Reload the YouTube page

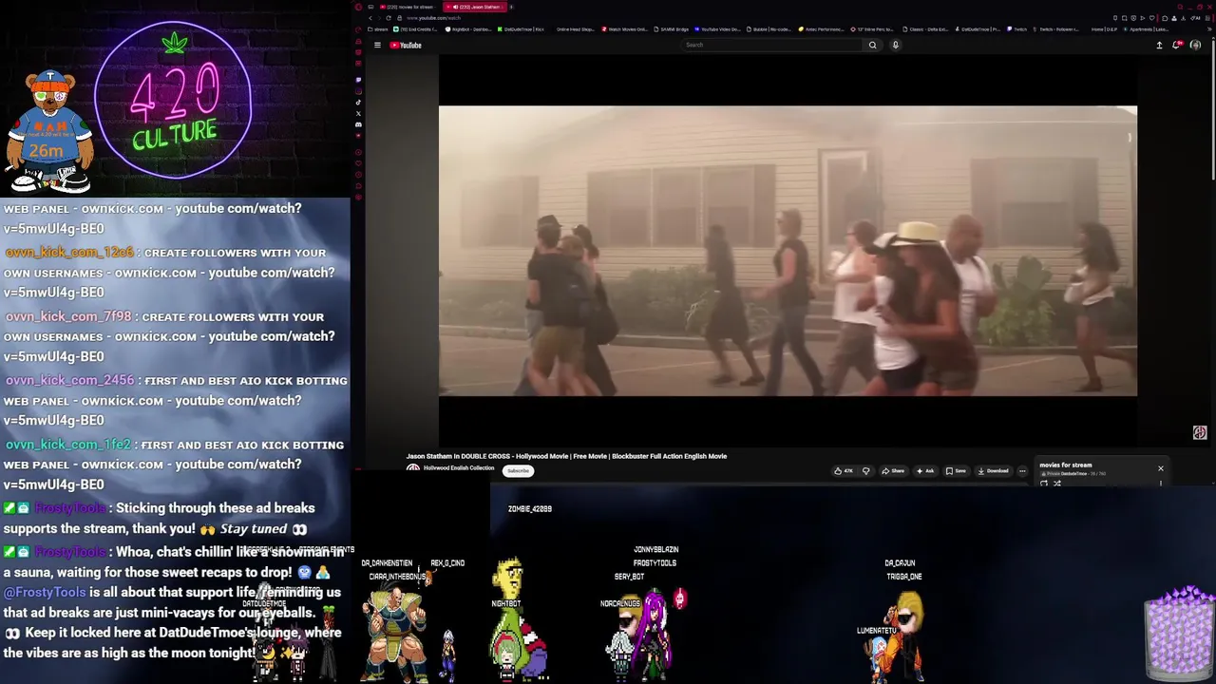click(x=389, y=18)
